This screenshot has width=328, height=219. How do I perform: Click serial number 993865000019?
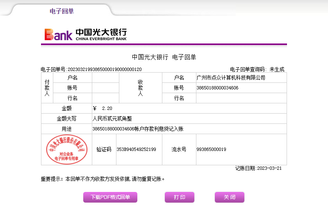coord(211,149)
